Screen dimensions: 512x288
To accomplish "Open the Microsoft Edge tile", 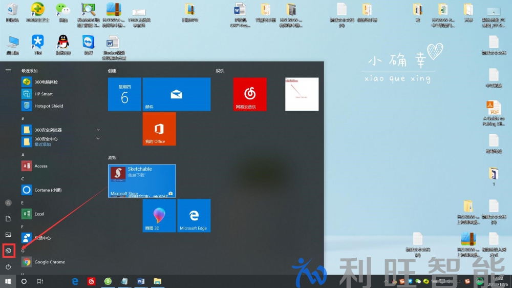I will (194, 216).
